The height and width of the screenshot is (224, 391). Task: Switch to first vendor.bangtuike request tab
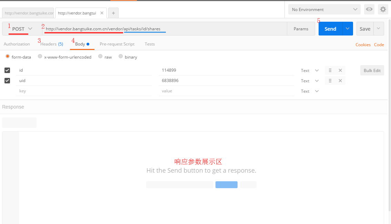click(28, 13)
